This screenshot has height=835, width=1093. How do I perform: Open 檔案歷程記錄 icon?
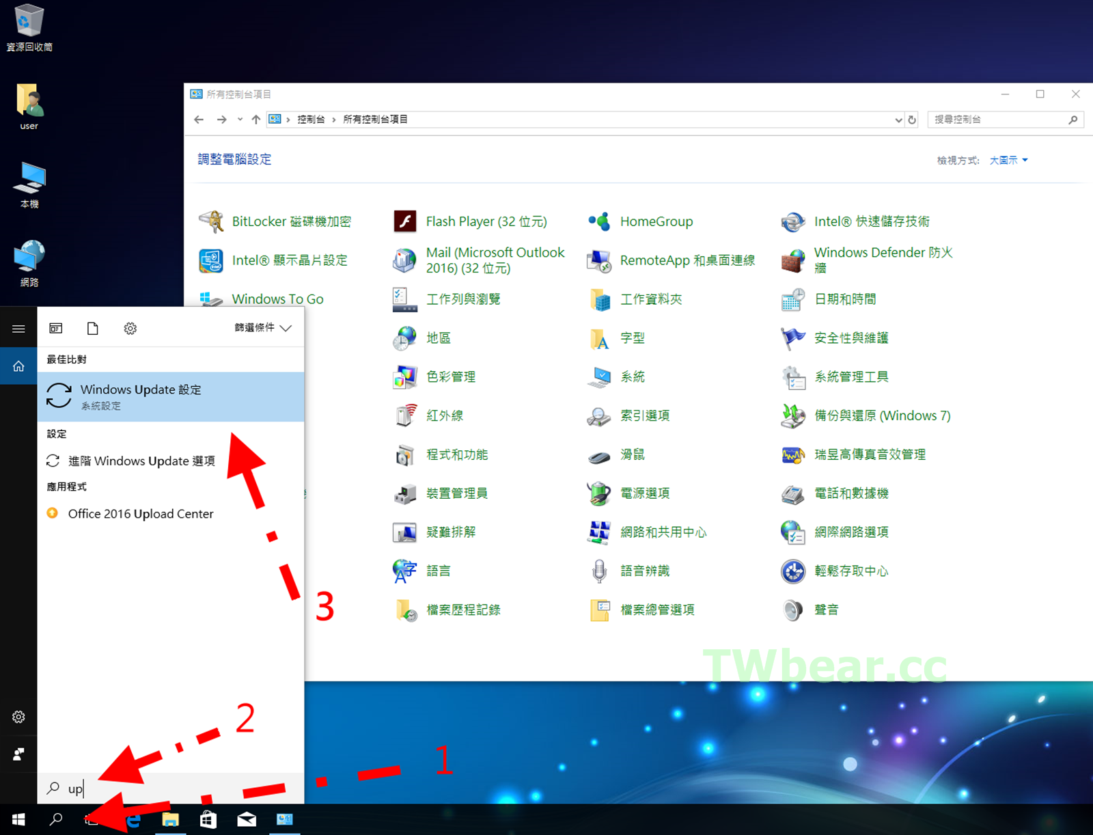point(405,610)
